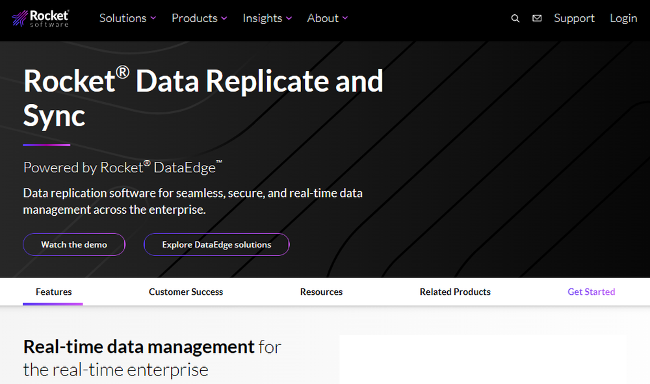Open the Resources tab
Viewport: 650px width, 384px height.
pyautogui.click(x=321, y=292)
